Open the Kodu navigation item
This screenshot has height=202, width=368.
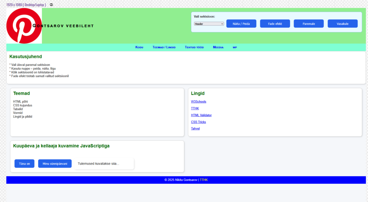139,47
